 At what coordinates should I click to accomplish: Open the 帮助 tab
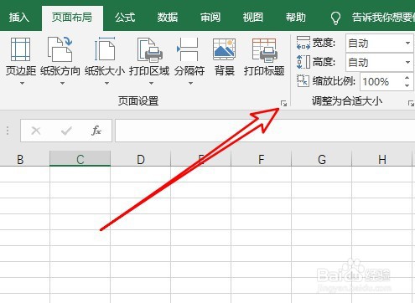[295, 18]
